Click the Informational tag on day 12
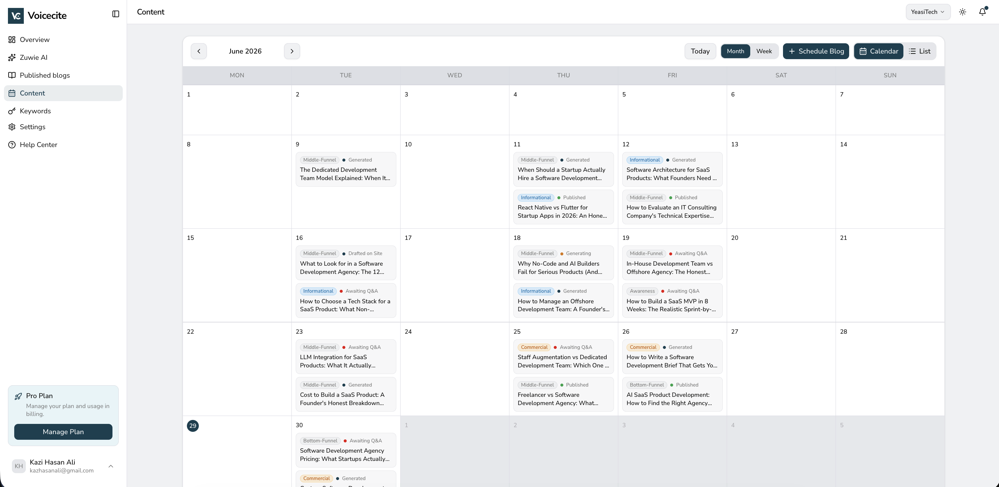This screenshot has height=487, width=999. [644, 160]
